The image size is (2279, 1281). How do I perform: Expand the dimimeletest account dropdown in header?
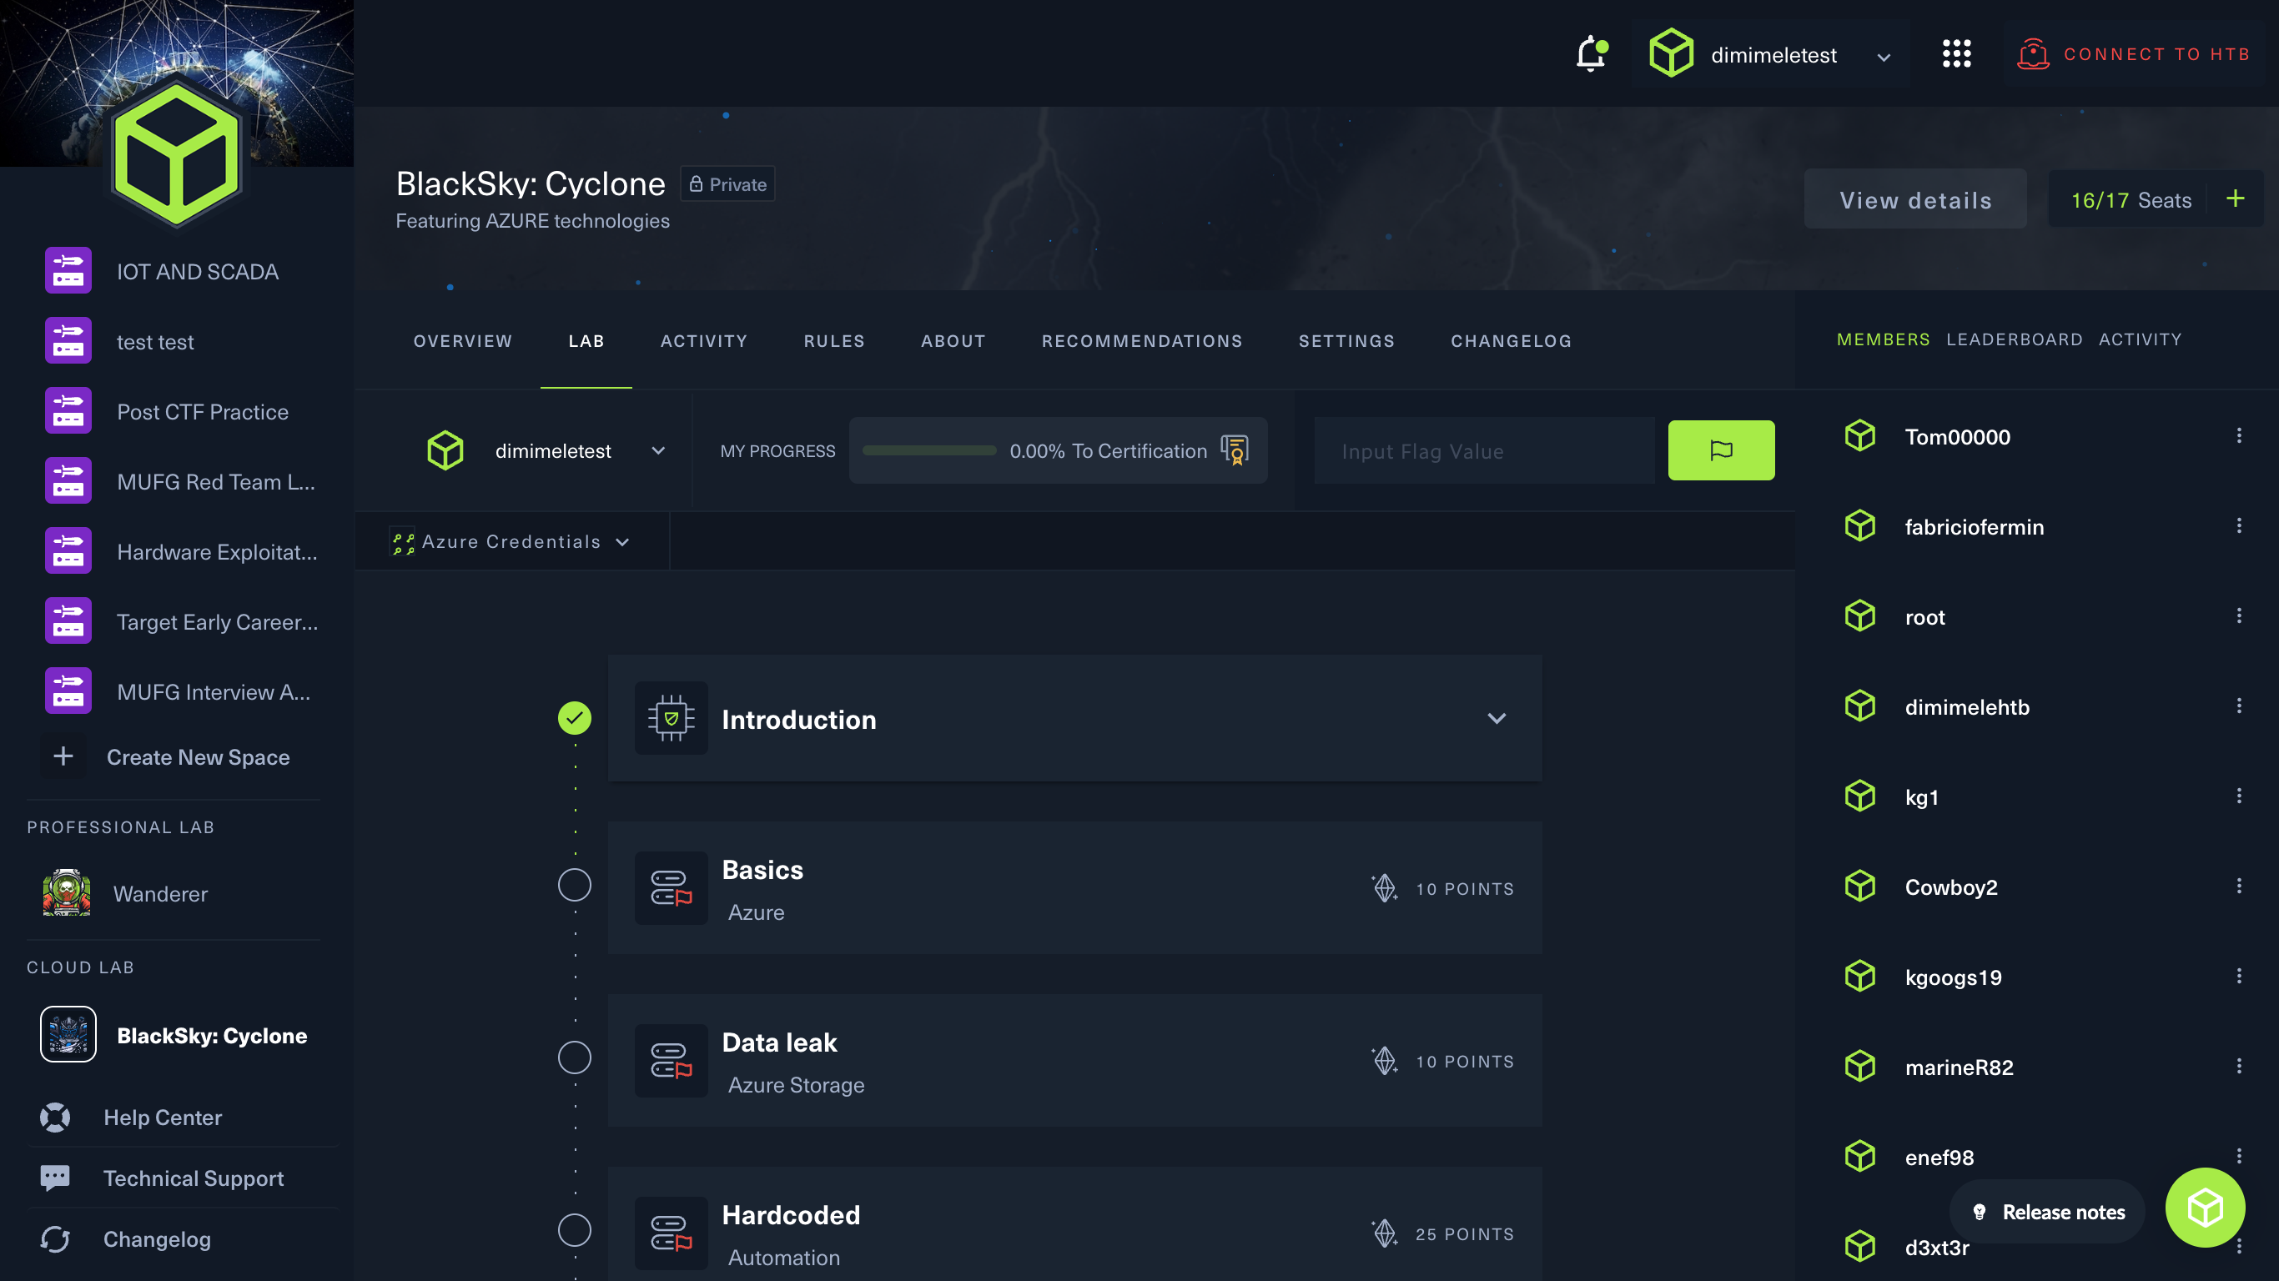[x=1884, y=57]
